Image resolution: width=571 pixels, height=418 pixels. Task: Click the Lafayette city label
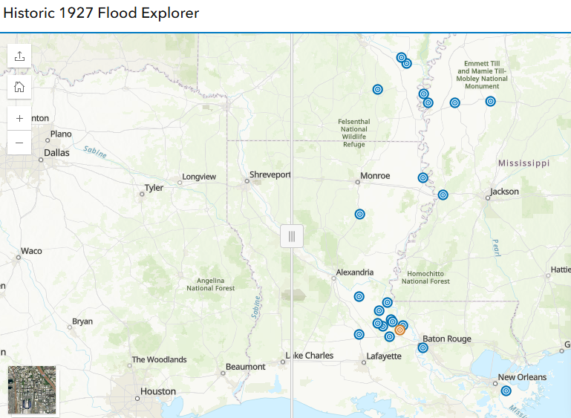tap(384, 356)
